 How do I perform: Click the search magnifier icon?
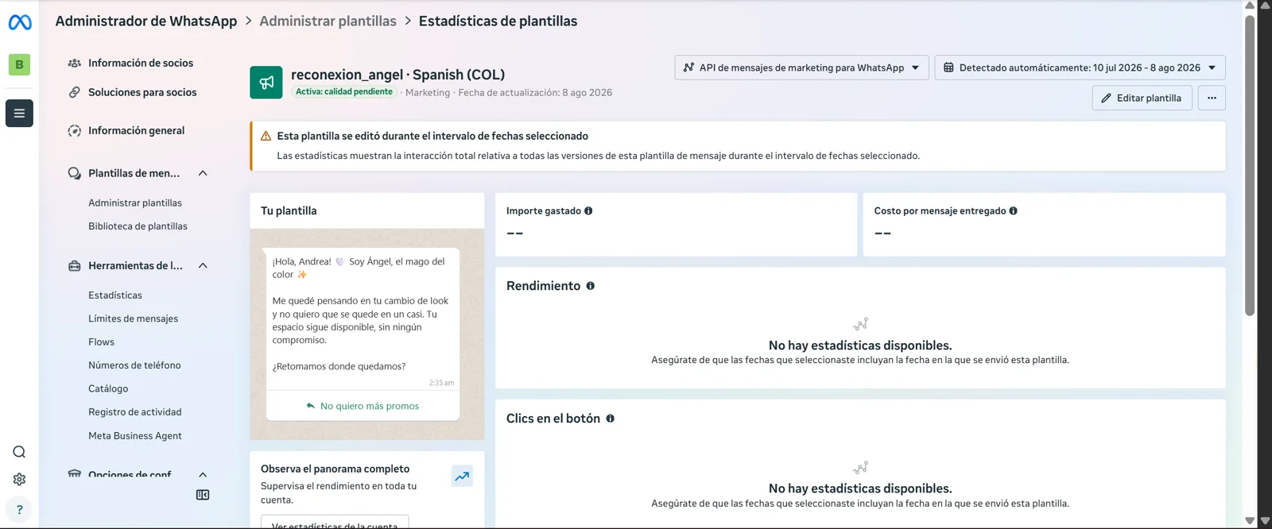(19, 452)
